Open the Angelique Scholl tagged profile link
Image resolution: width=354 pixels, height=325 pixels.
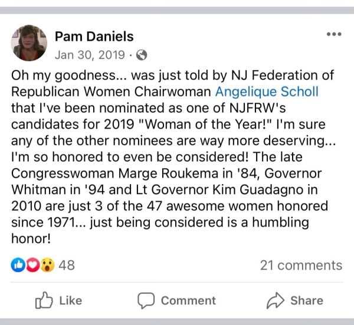(x=268, y=93)
